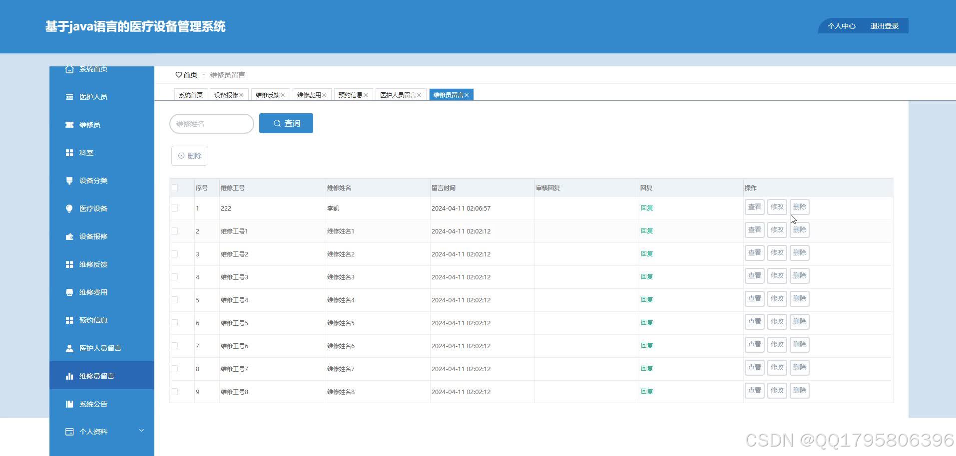This screenshot has width=956, height=456.
Task: Select the checkbox for 维修工号8
Action: click(x=174, y=392)
